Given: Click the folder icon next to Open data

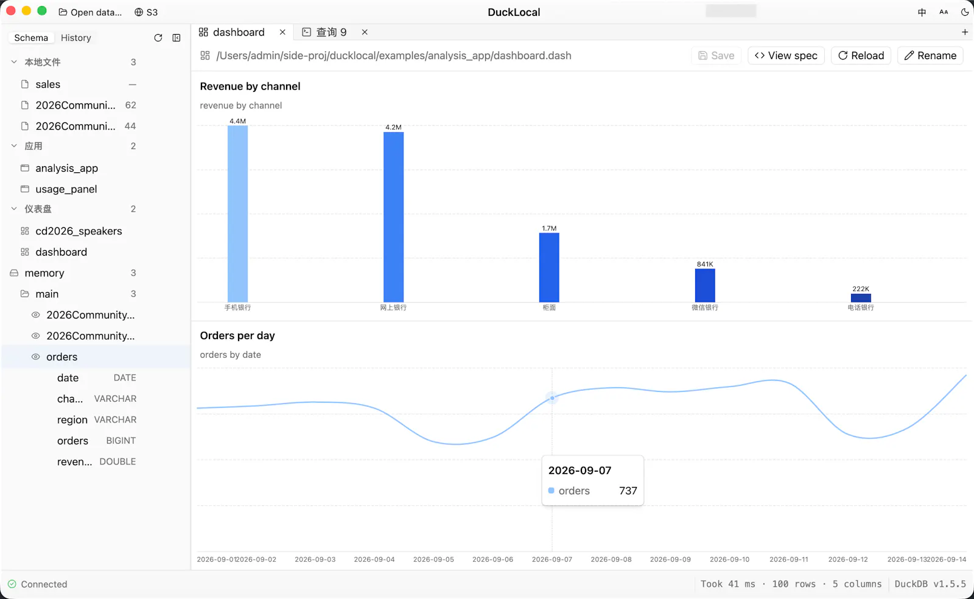Looking at the screenshot, I should (x=63, y=12).
